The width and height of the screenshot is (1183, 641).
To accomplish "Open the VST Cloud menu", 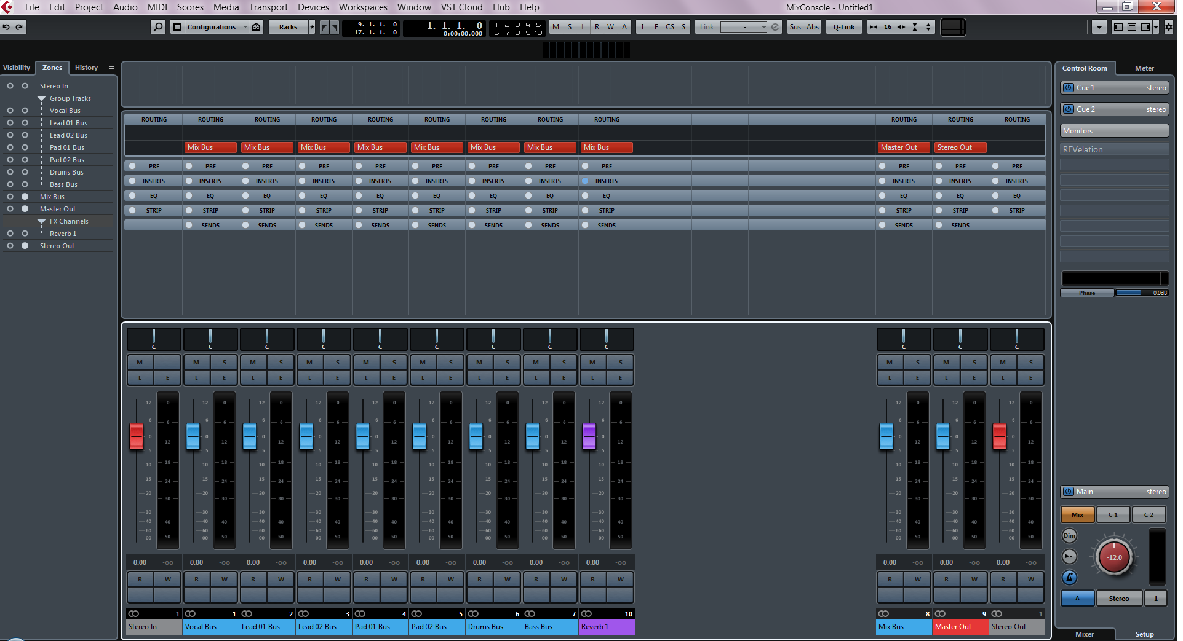I will coord(461,7).
